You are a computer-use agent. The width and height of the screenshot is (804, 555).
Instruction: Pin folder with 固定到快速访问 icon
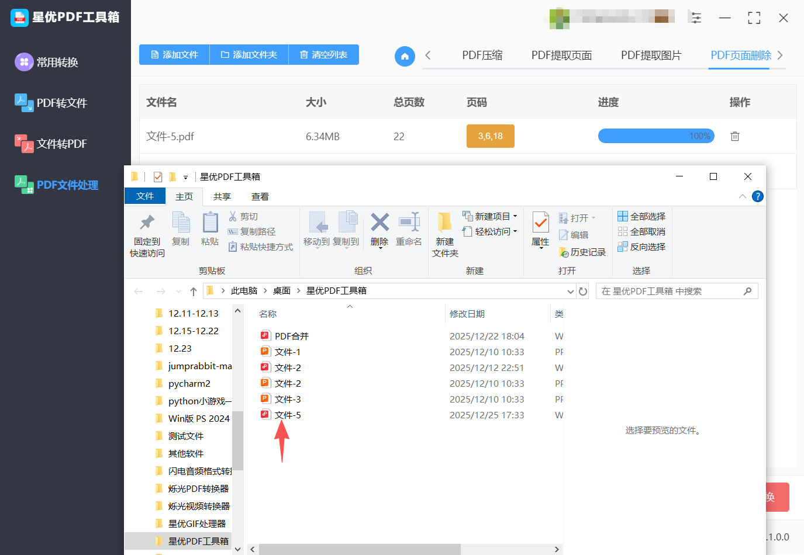click(147, 223)
